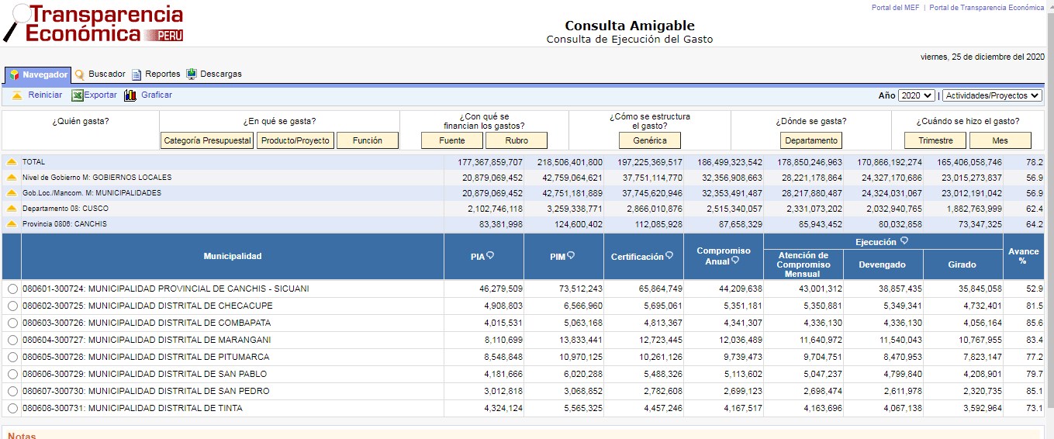
Task: Select Municipalidad Distrital de Marangani radio button
Action: 12,340
